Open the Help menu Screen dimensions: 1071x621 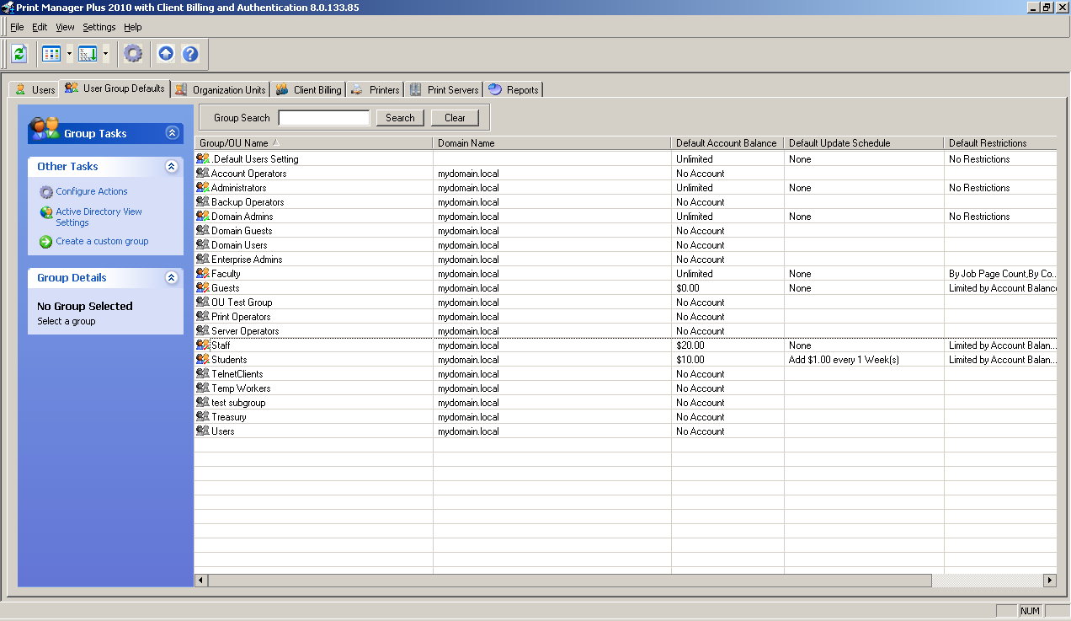pos(133,27)
